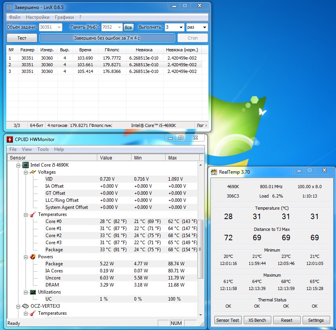Open the Файл menu in LinX
This screenshot has height=330, width=336.
(x=15, y=17)
